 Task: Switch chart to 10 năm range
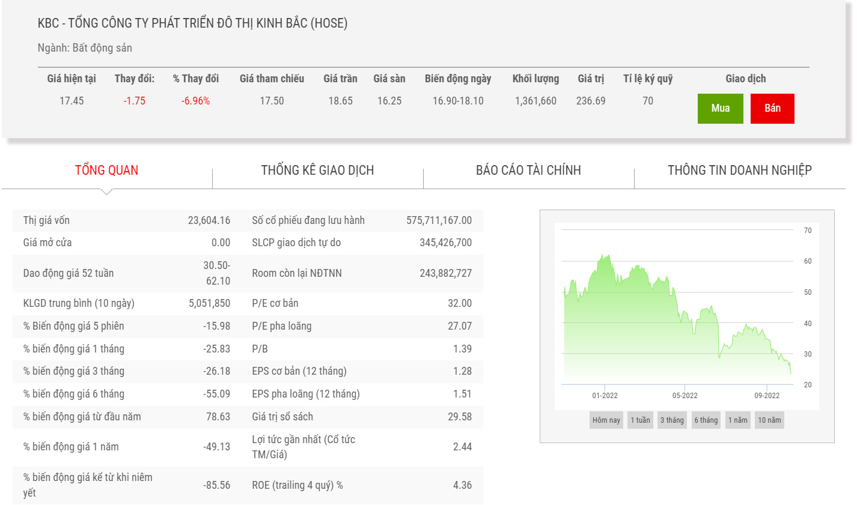tap(769, 420)
